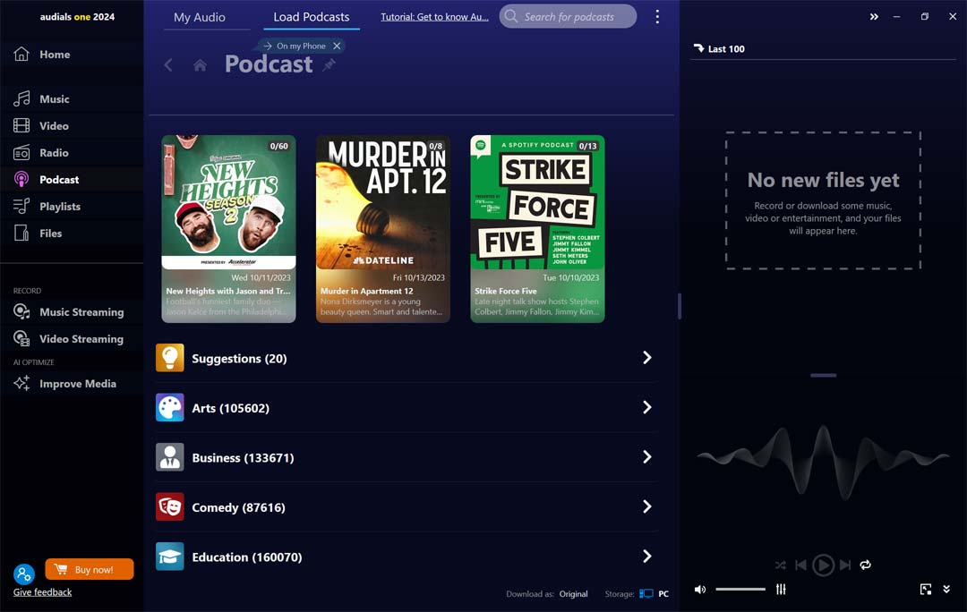Open the Playlists section
967x612 pixels.
[61, 206]
